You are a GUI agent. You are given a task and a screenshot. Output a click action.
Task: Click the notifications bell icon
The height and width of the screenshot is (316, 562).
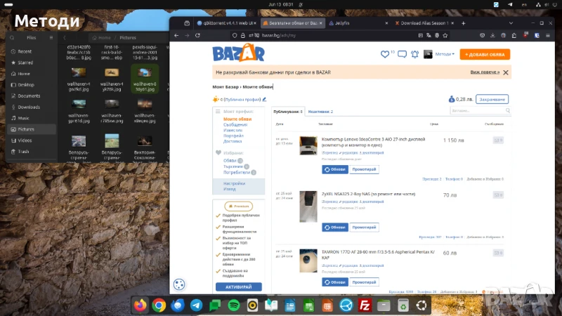[416, 54]
